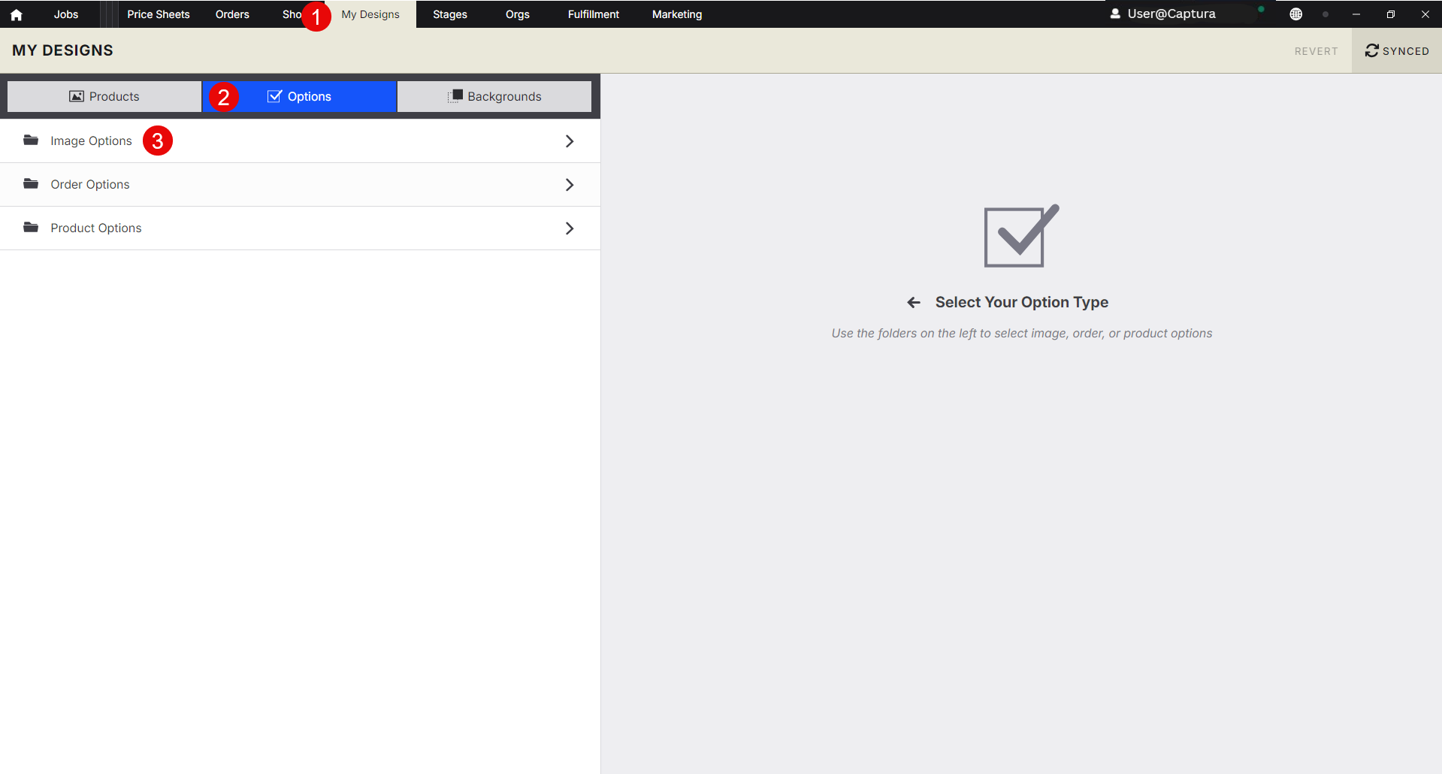The width and height of the screenshot is (1442, 774).
Task: Click the MY DESIGNS page title
Action: click(x=62, y=50)
